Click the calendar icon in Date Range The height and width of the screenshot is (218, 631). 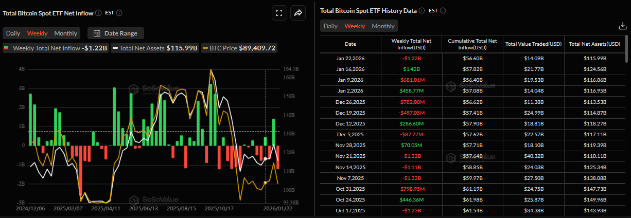97,33
